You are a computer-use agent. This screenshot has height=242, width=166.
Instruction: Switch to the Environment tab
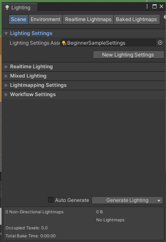click(45, 19)
